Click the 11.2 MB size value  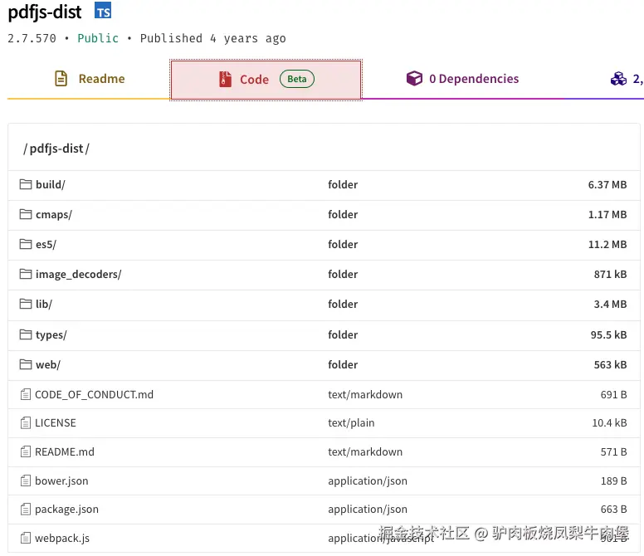click(x=607, y=244)
